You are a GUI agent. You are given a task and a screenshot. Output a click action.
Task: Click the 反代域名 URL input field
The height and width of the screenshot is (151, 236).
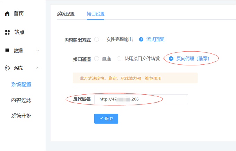[141, 99]
